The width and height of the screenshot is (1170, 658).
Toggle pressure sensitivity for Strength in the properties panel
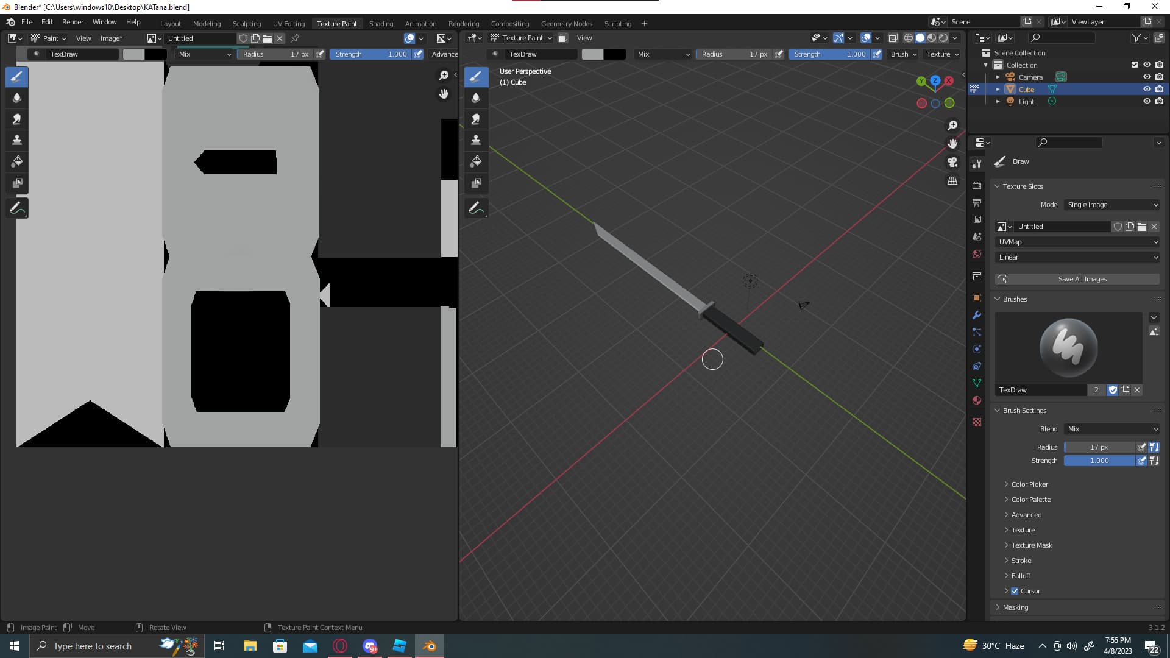click(x=1142, y=461)
